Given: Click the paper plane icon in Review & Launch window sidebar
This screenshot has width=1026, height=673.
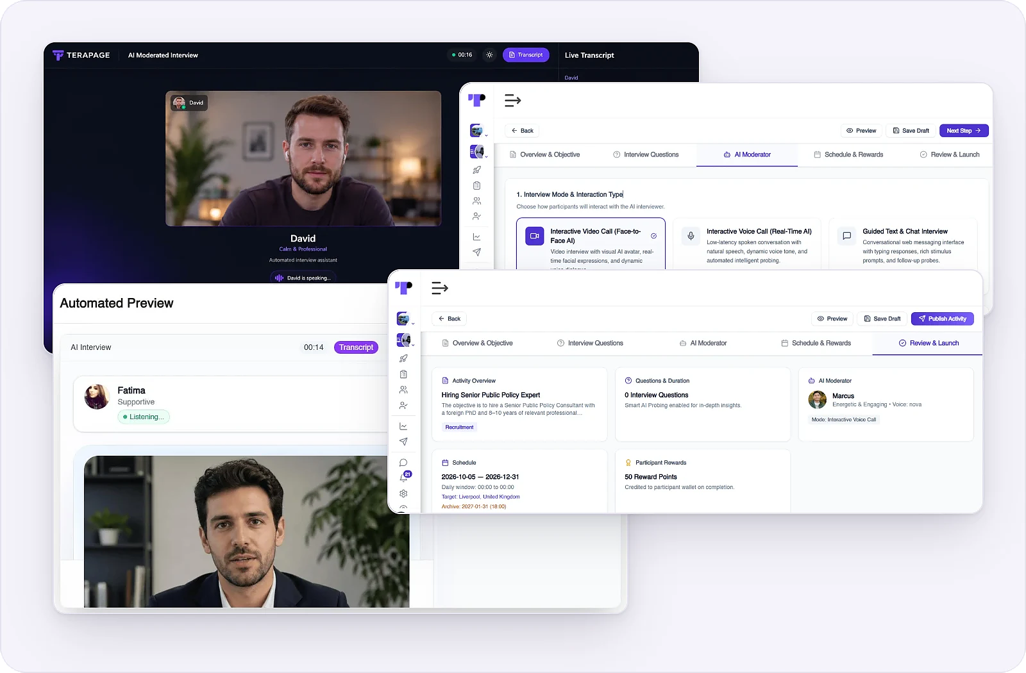Looking at the screenshot, I should point(403,442).
